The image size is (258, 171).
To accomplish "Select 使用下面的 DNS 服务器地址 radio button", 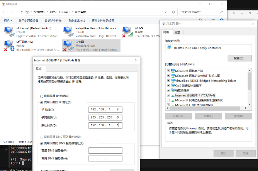I will (42, 144).
